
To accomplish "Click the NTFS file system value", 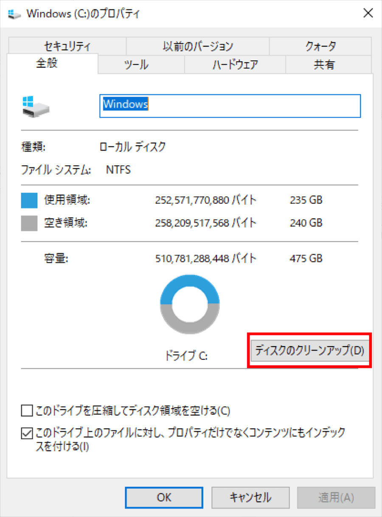I will point(118,170).
